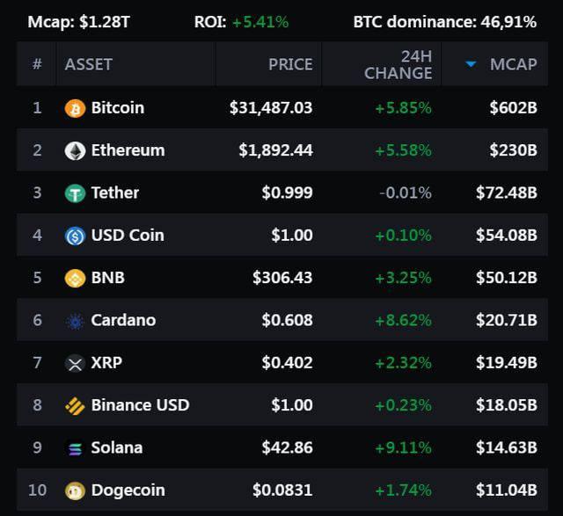The image size is (563, 516).
Task: Click the Bitcoin coin icon
Action: (x=75, y=108)
